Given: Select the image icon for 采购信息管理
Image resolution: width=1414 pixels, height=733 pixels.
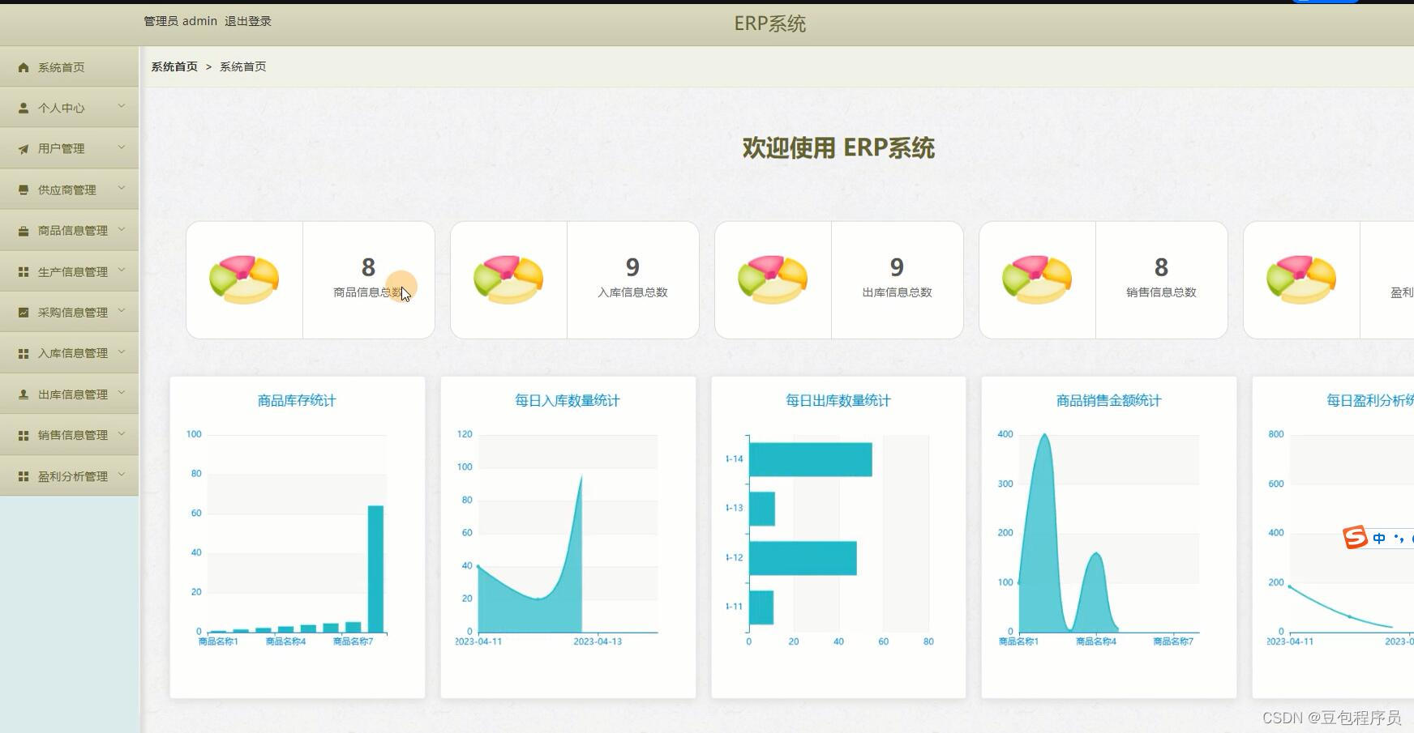Looking at the screenshot, I should (23, 312).
